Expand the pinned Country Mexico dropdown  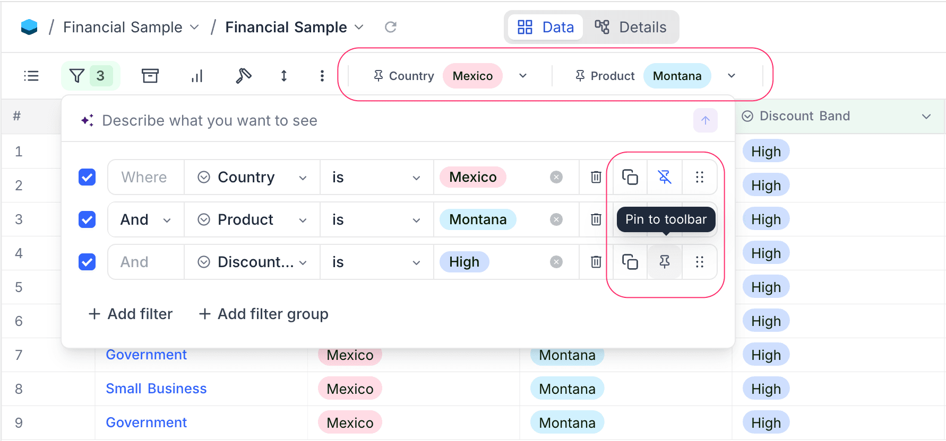pyautogui.click(x=523, y=76)
